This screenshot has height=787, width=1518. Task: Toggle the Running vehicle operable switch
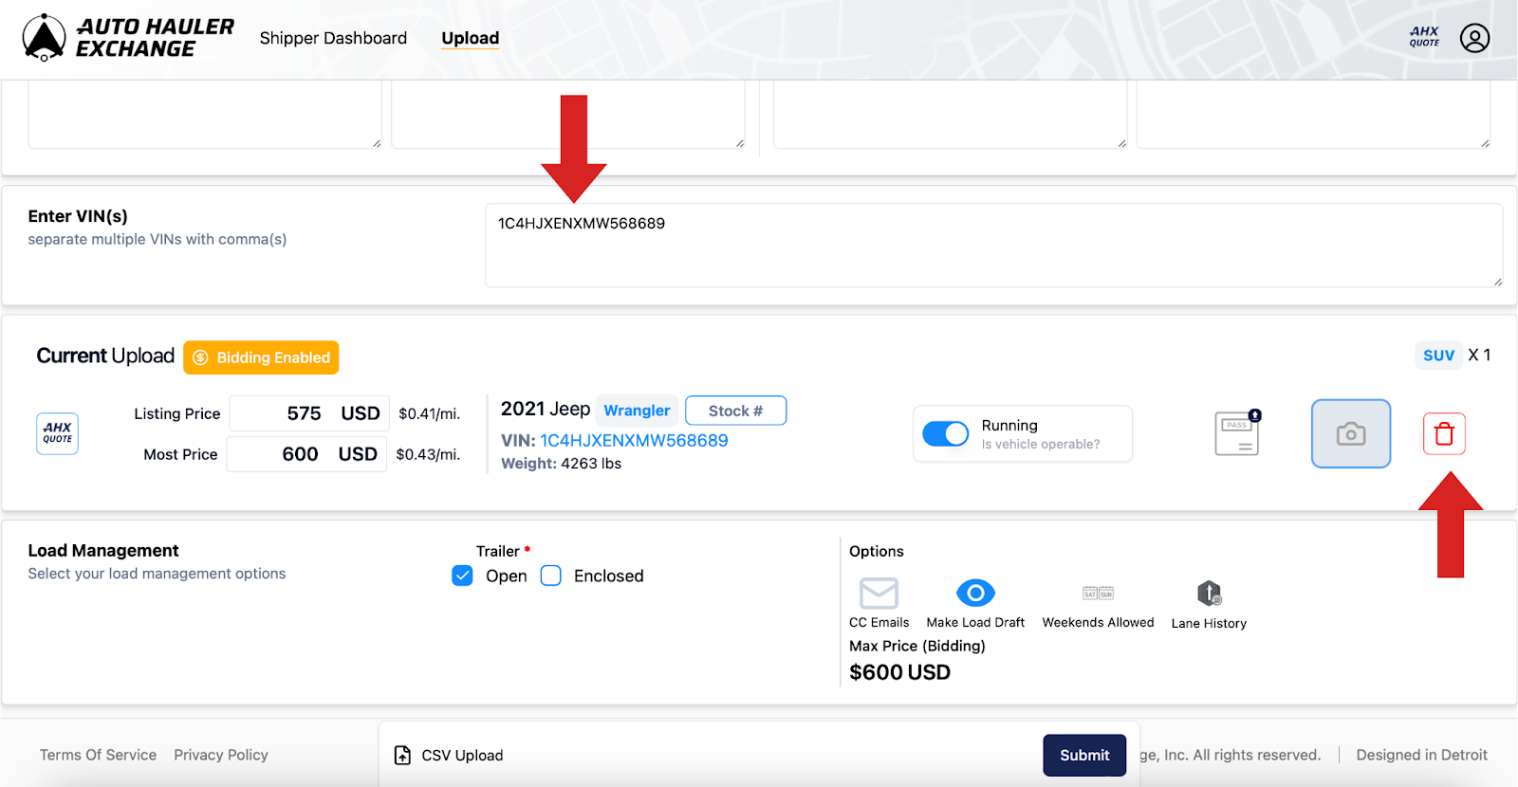(x=946, y=433)
